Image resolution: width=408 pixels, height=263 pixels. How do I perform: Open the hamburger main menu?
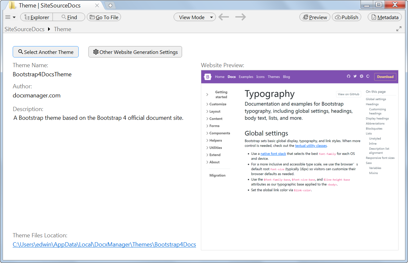click(10, 17)
